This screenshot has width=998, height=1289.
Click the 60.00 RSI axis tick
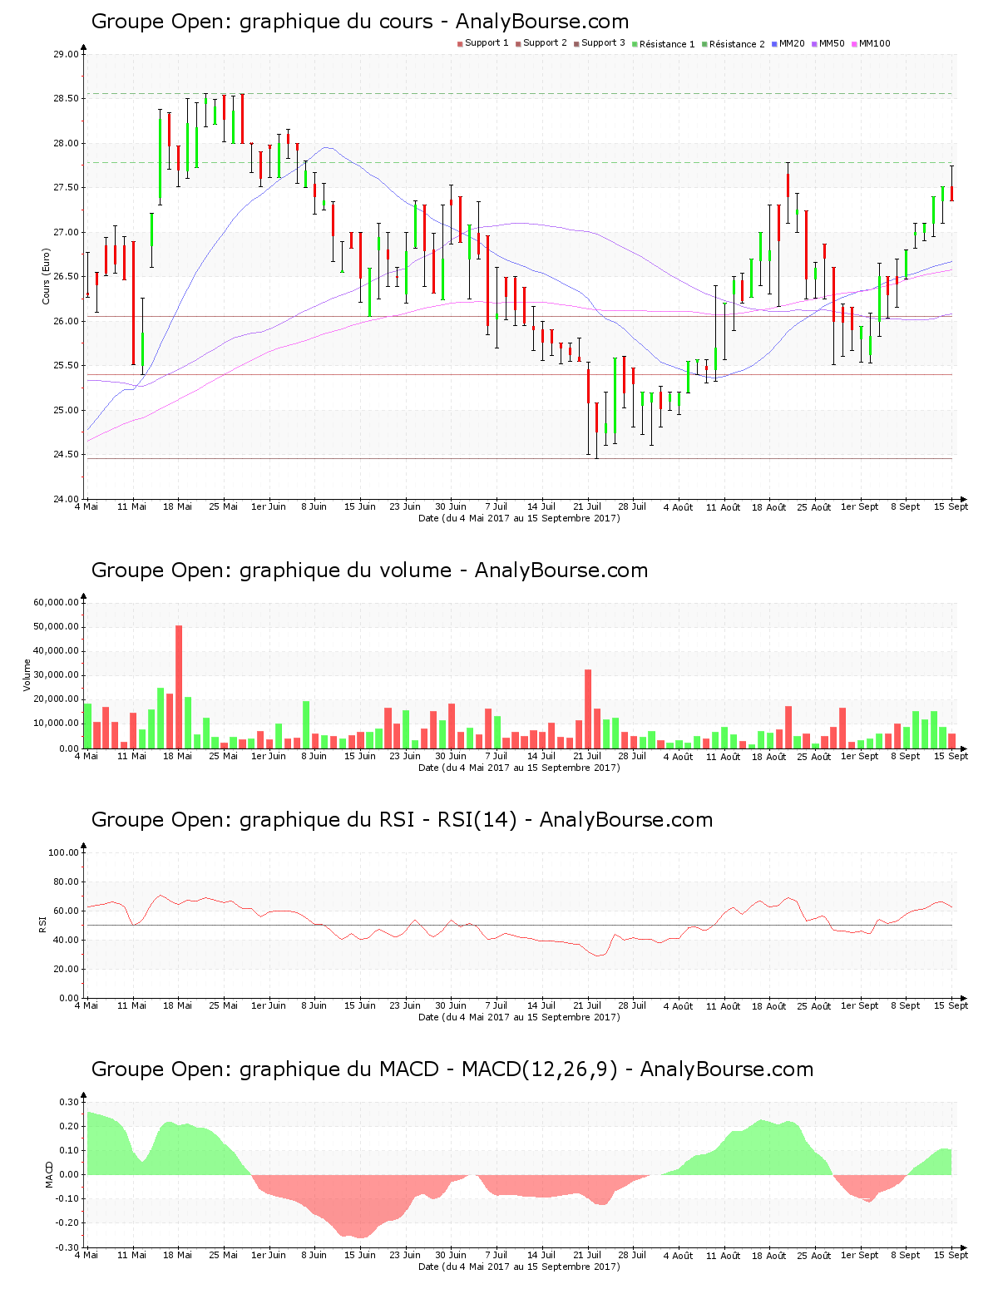(x=66, y=911)
